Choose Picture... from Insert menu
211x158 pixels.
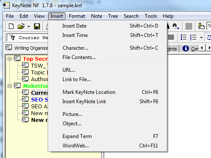tap(108, 114)
